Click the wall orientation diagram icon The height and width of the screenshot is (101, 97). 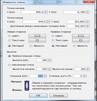click(27, 86)
